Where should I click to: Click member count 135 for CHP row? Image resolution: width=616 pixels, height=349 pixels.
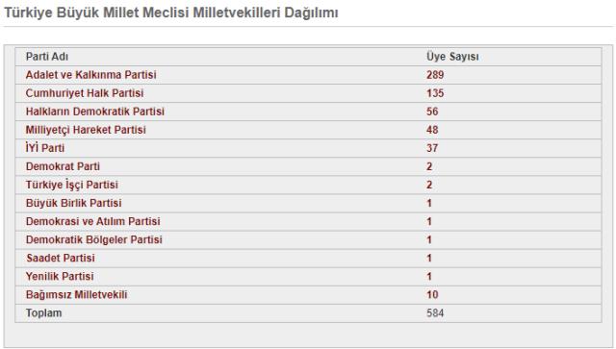point(435,93)
